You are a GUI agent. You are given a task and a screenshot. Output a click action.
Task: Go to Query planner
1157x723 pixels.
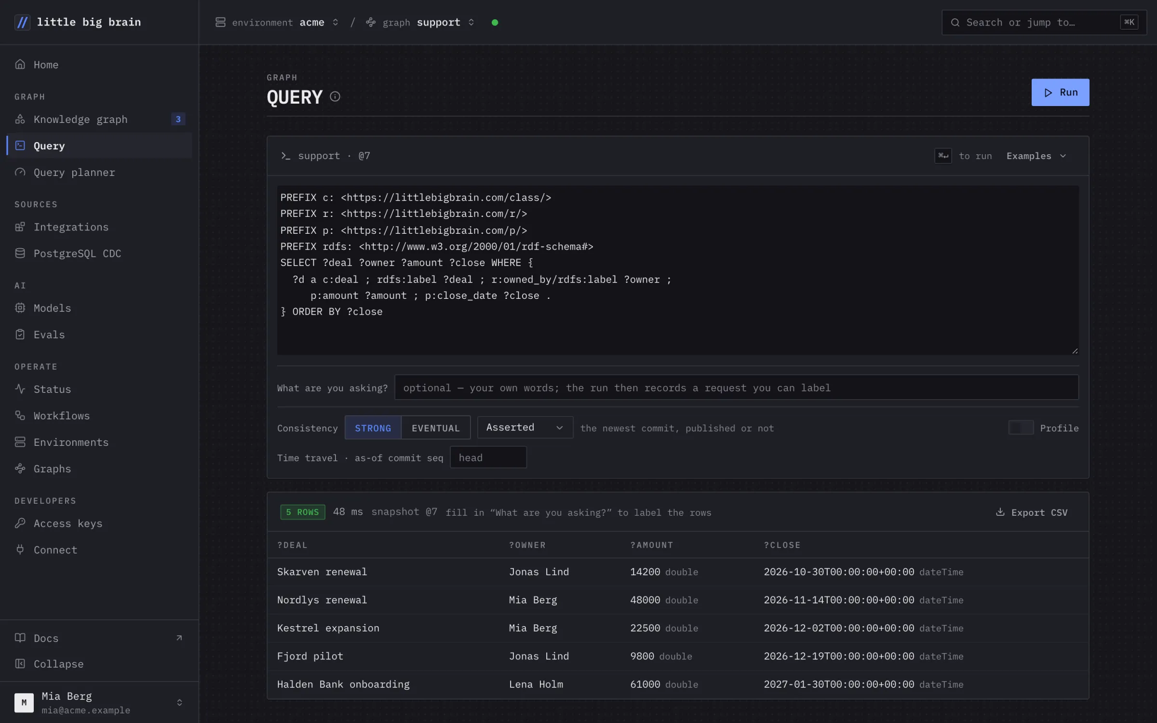pyautogui.click(x=99, y=172)
